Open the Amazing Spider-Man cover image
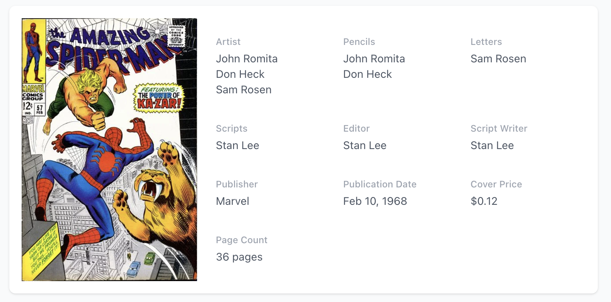 click(109, 149)
